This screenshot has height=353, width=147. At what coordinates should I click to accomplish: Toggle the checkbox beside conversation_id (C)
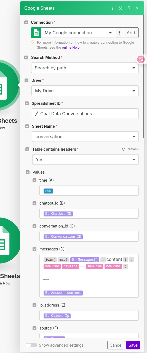34,226
